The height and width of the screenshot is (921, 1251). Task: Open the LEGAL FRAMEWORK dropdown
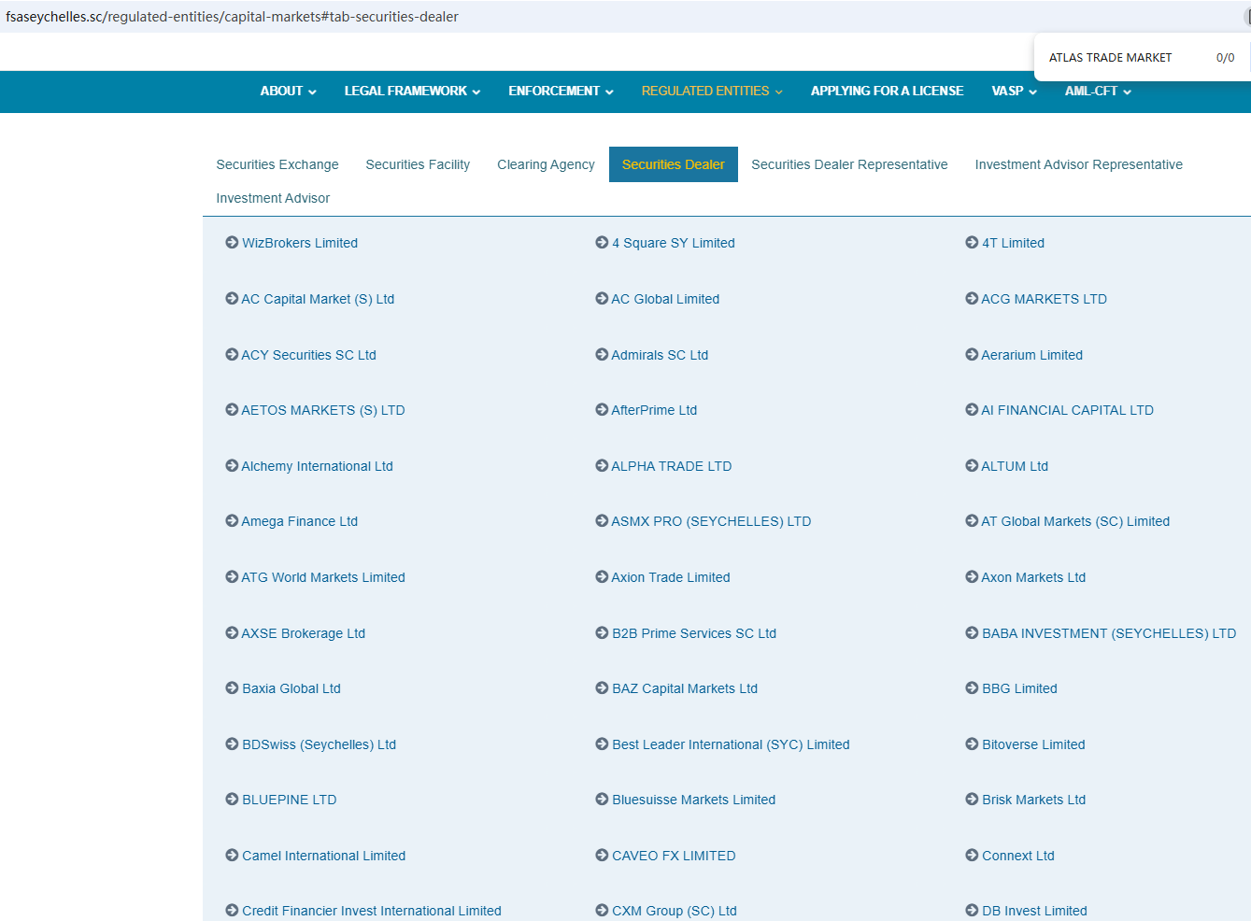coord(412,92)
